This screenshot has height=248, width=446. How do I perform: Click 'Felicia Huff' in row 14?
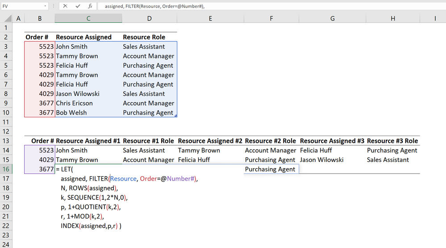(316, 150)
